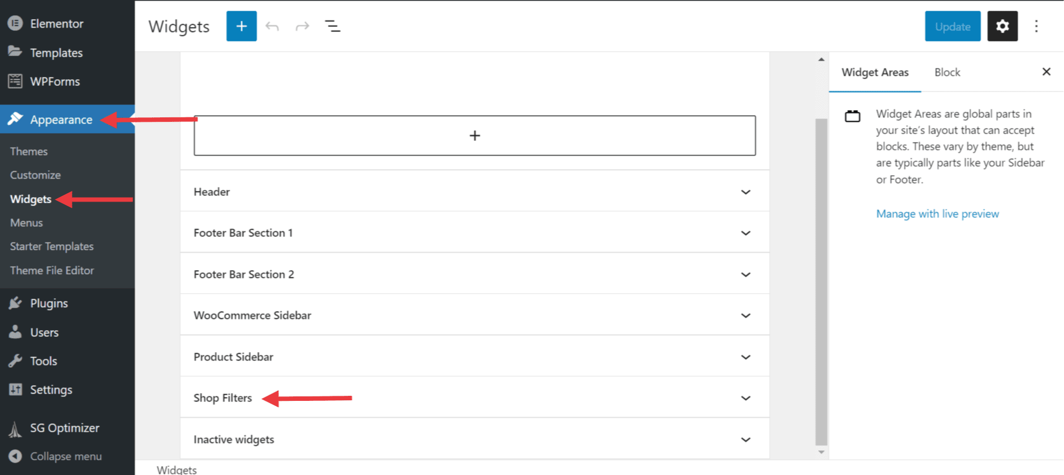The image size is (1064, 475).
Task: Click the blue plus block inserter button
Action: point(241,26)
